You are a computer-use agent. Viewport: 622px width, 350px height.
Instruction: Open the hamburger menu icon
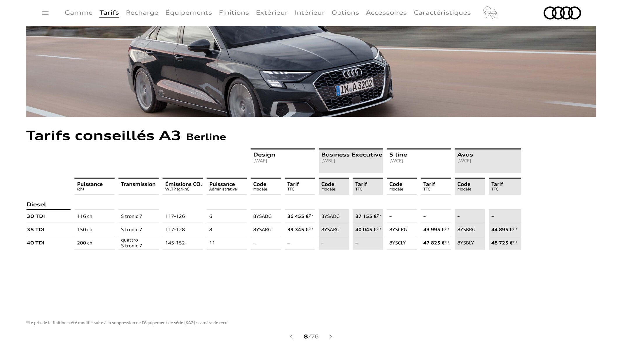point(45,13)
